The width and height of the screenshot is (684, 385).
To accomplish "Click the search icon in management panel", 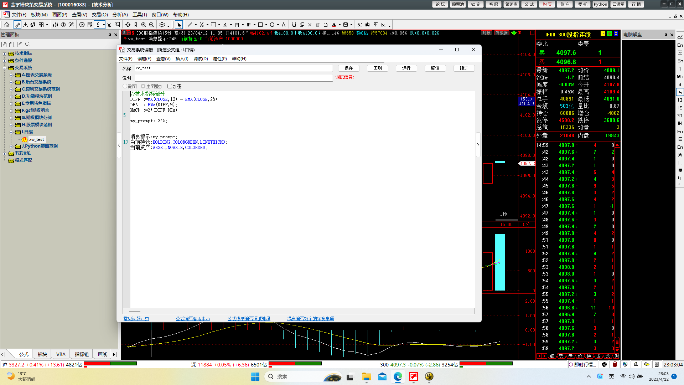I will pyautogui.click(x=28, y=44).
